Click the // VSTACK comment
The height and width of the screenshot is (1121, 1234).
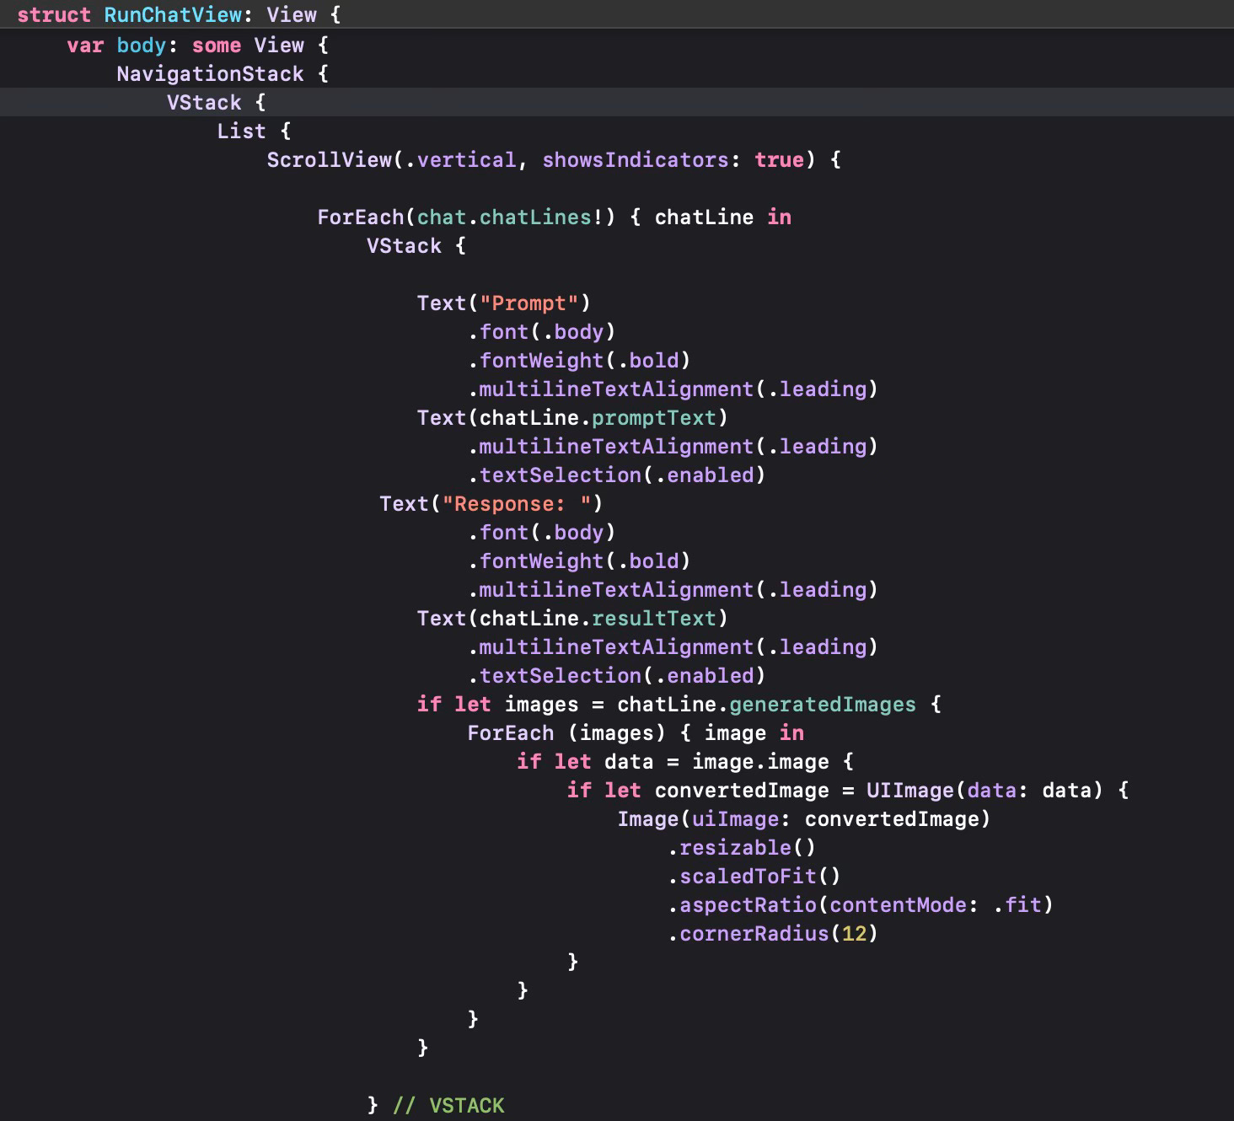pos(448,1105)
